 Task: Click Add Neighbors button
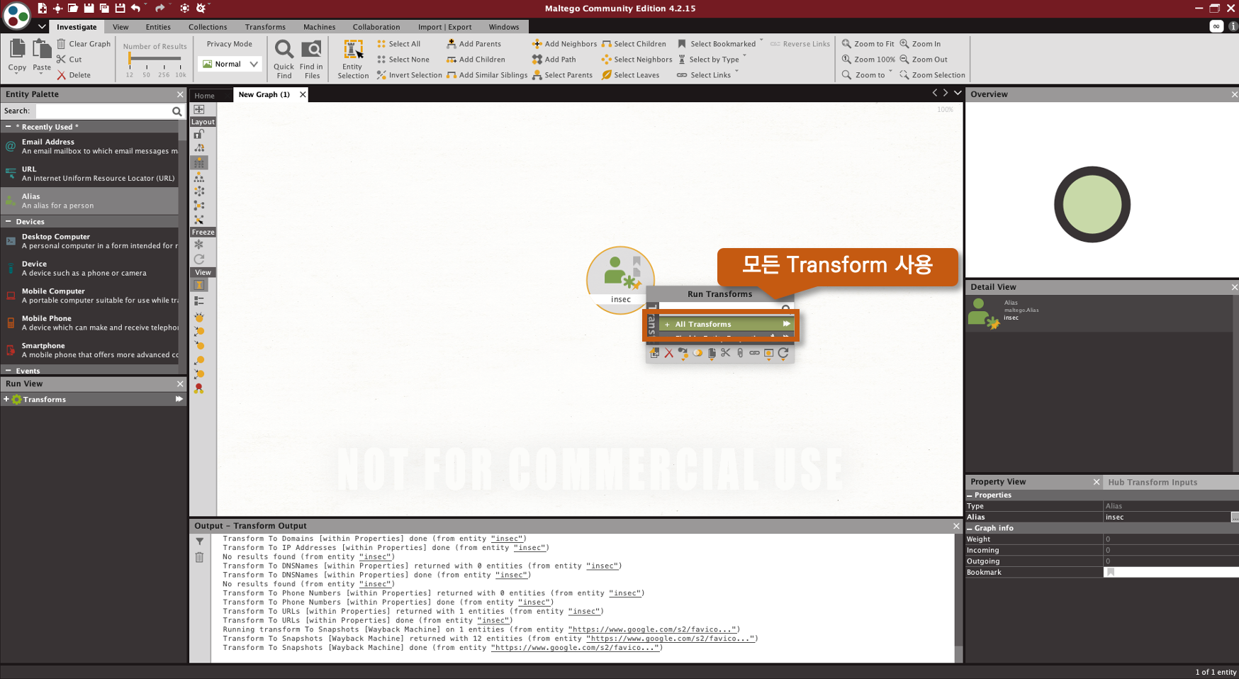(x=564, y=44)
